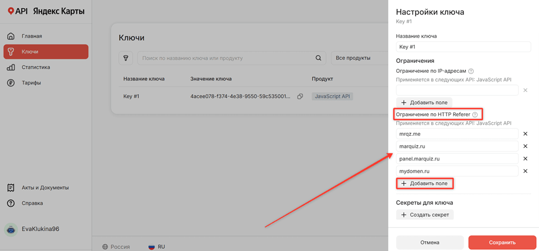This screenshot has width=539, height=251.
Task: Click the Главная home icon
Action: coord(11,36)
